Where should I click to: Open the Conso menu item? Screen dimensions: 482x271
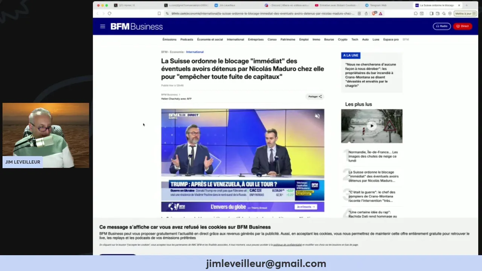tap(272, 40)
